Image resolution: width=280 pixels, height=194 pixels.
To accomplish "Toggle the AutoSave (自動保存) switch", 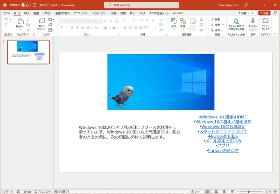I will pyautogui.click(x=26, y=5).
